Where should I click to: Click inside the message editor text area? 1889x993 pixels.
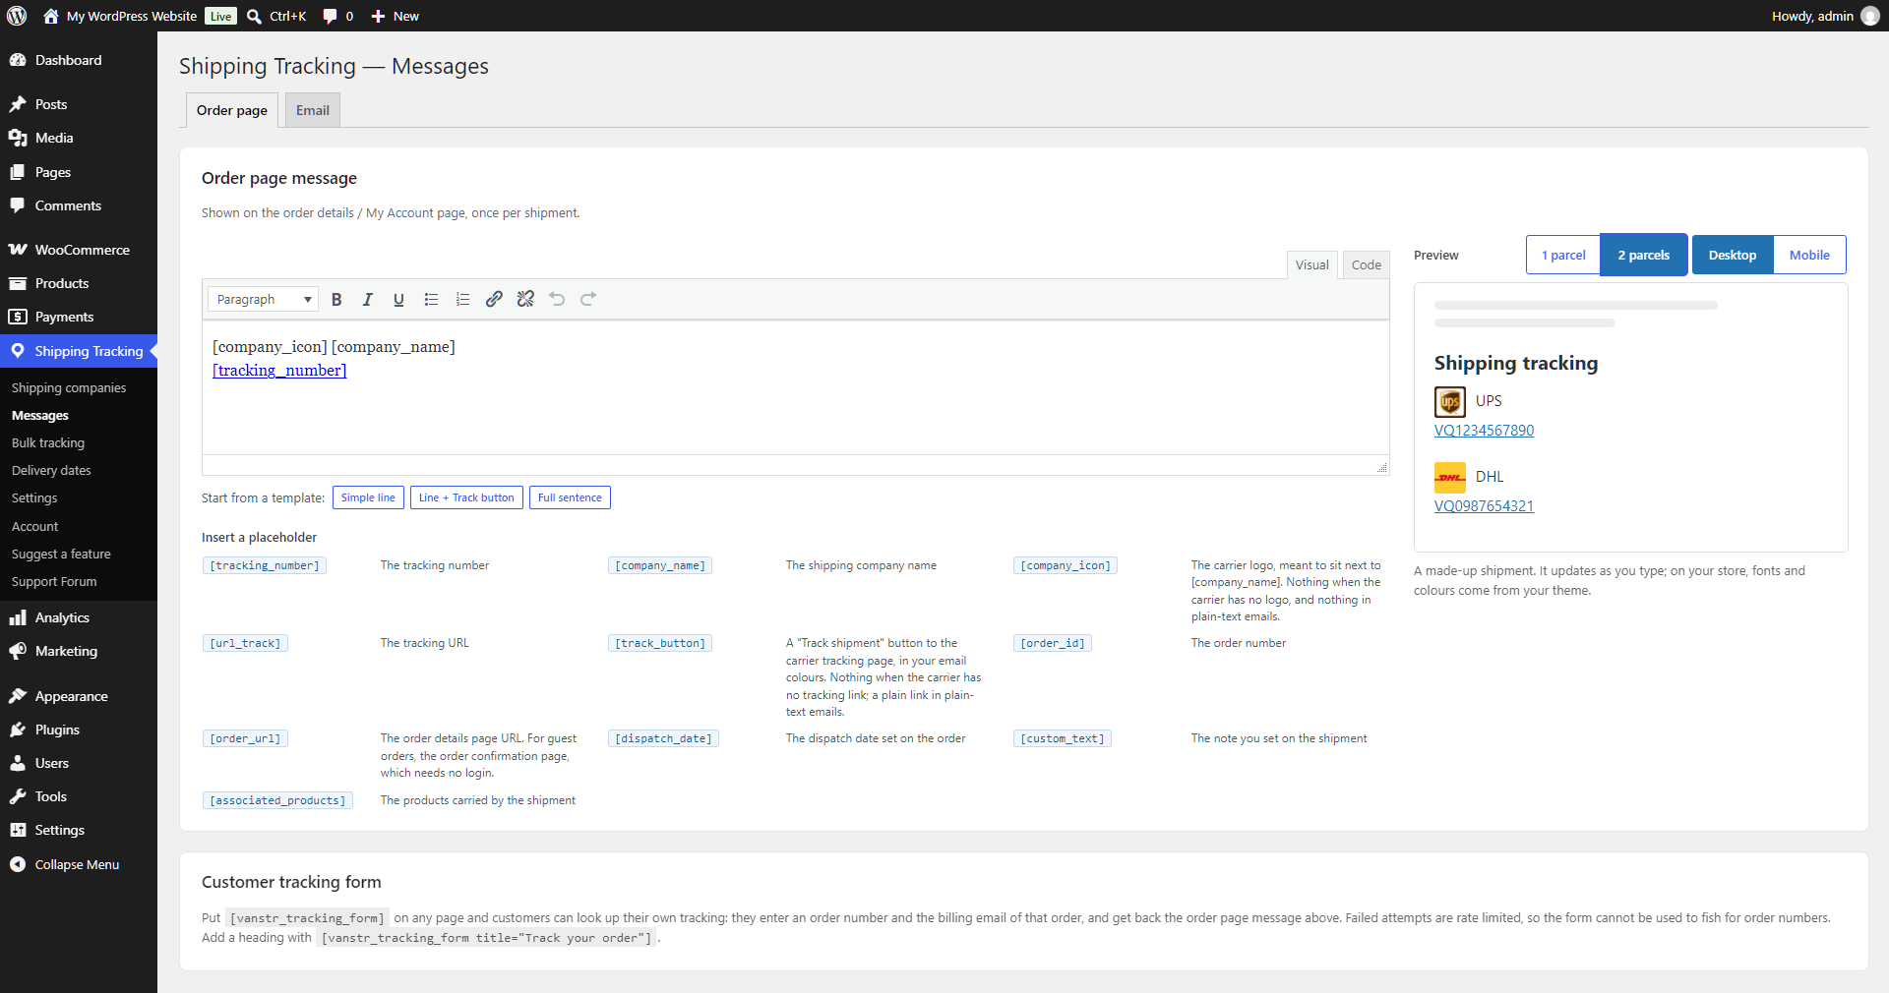click(x=795, y=388)
